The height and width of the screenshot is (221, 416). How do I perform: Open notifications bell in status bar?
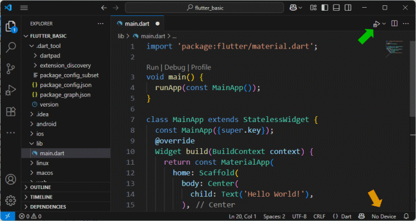click(x=406, y=216)
